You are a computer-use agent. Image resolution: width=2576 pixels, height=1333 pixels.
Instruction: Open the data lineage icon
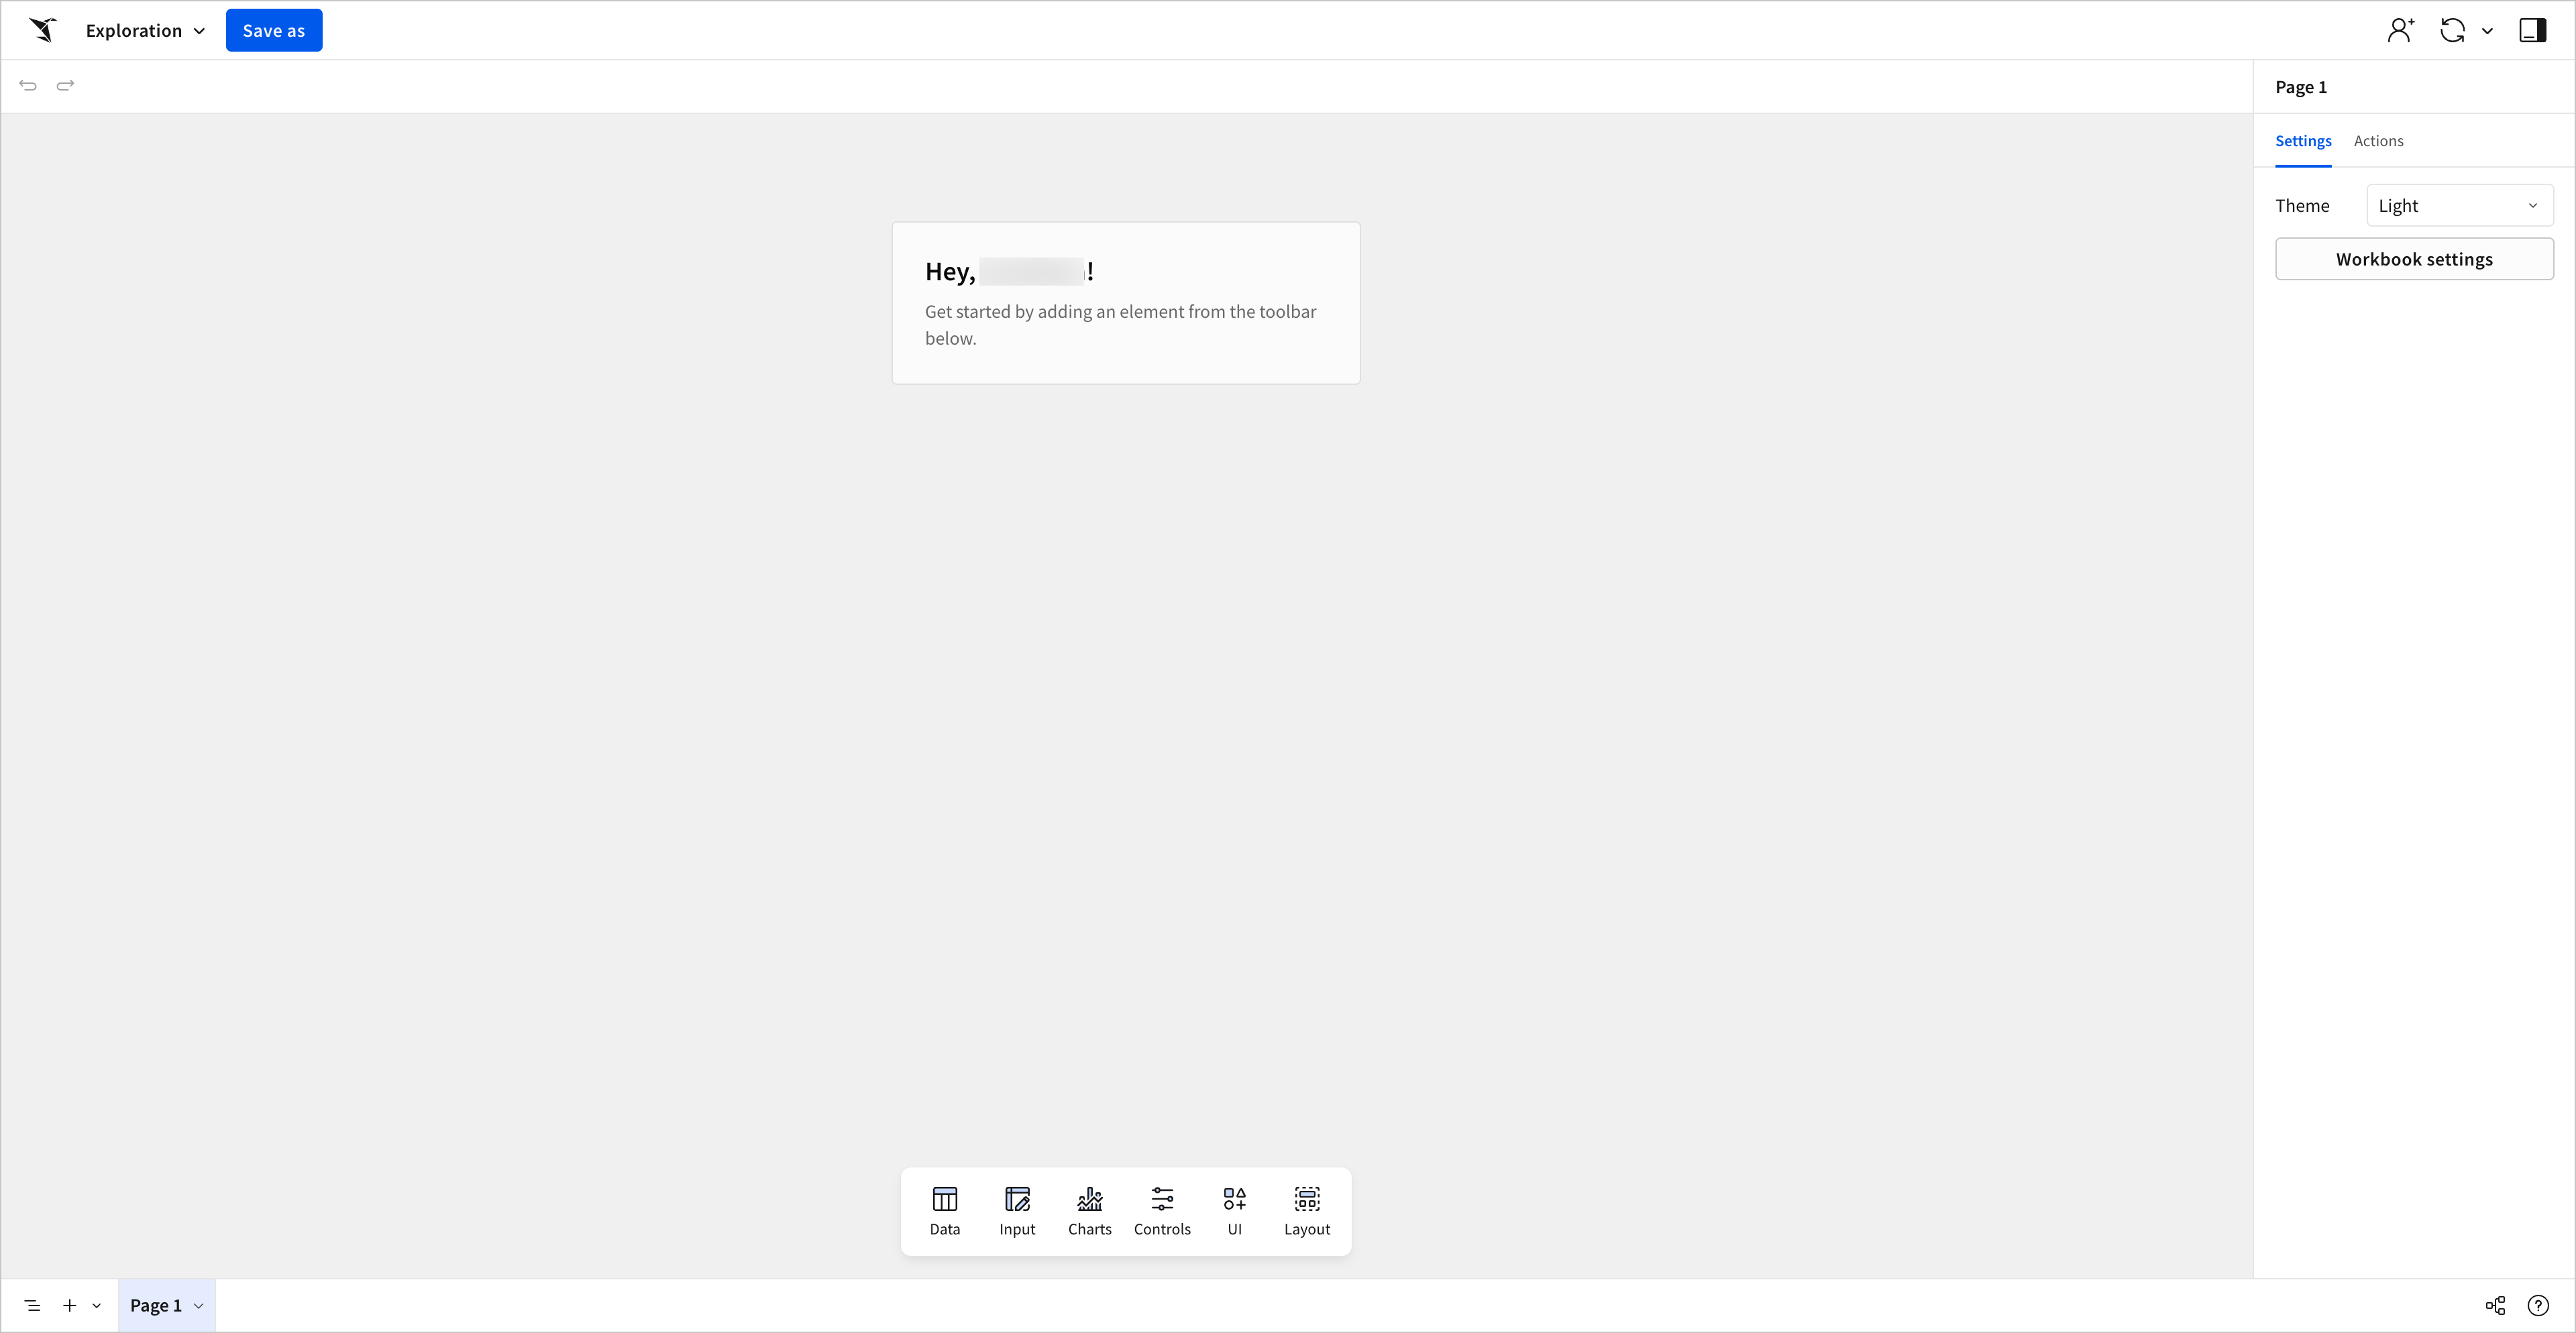[2495, 1305]
